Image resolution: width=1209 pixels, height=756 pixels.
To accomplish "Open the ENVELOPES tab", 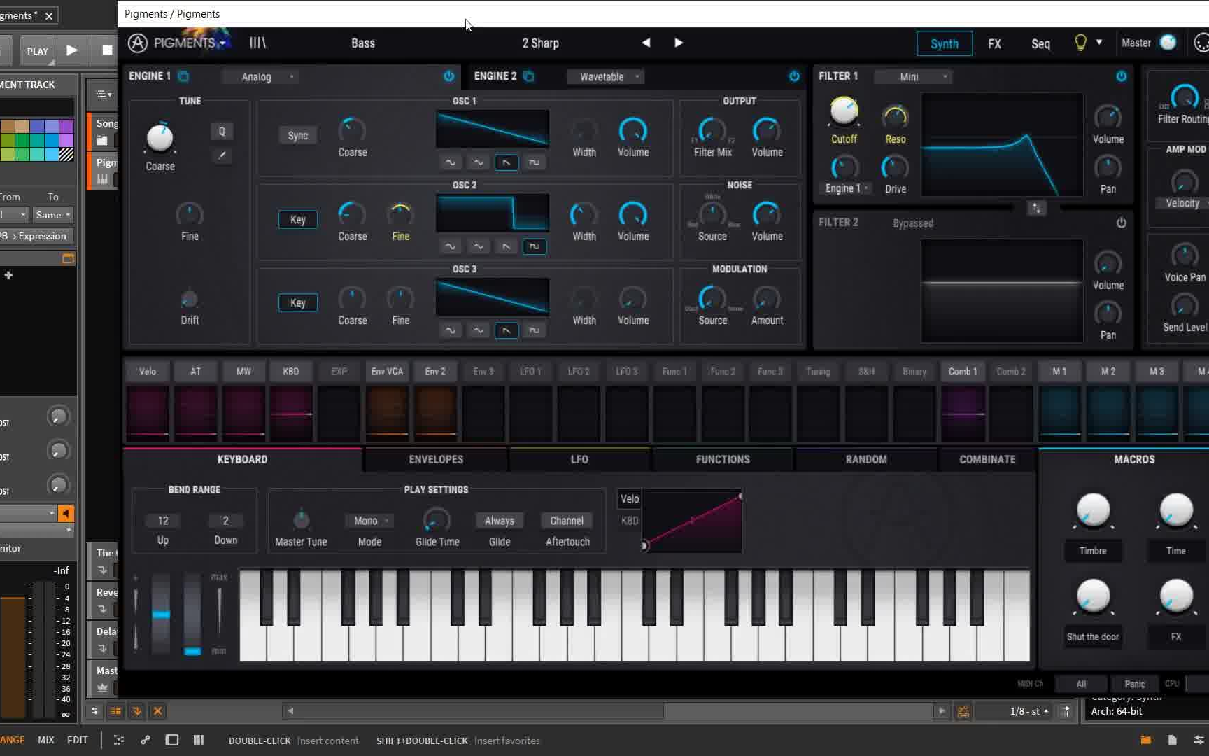I will pos(436,459).
